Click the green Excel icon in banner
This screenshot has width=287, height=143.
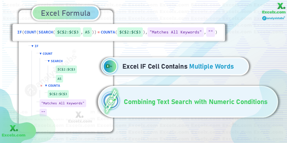pyautogui.click(x=110, y=66)
